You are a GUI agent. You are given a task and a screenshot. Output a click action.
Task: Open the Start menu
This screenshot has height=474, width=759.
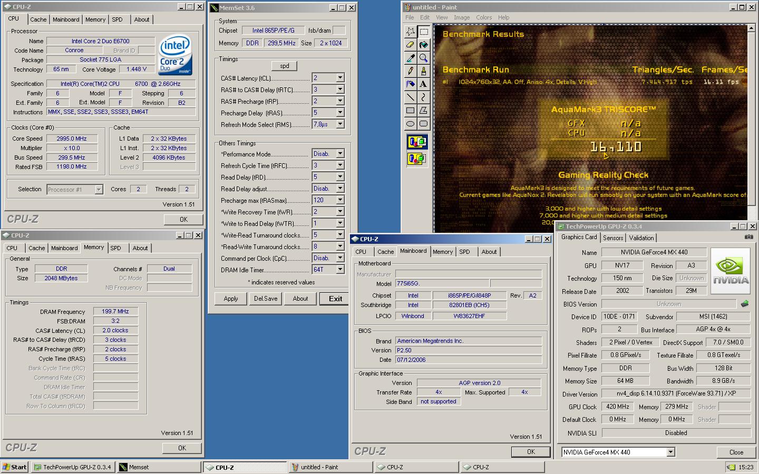15,467
